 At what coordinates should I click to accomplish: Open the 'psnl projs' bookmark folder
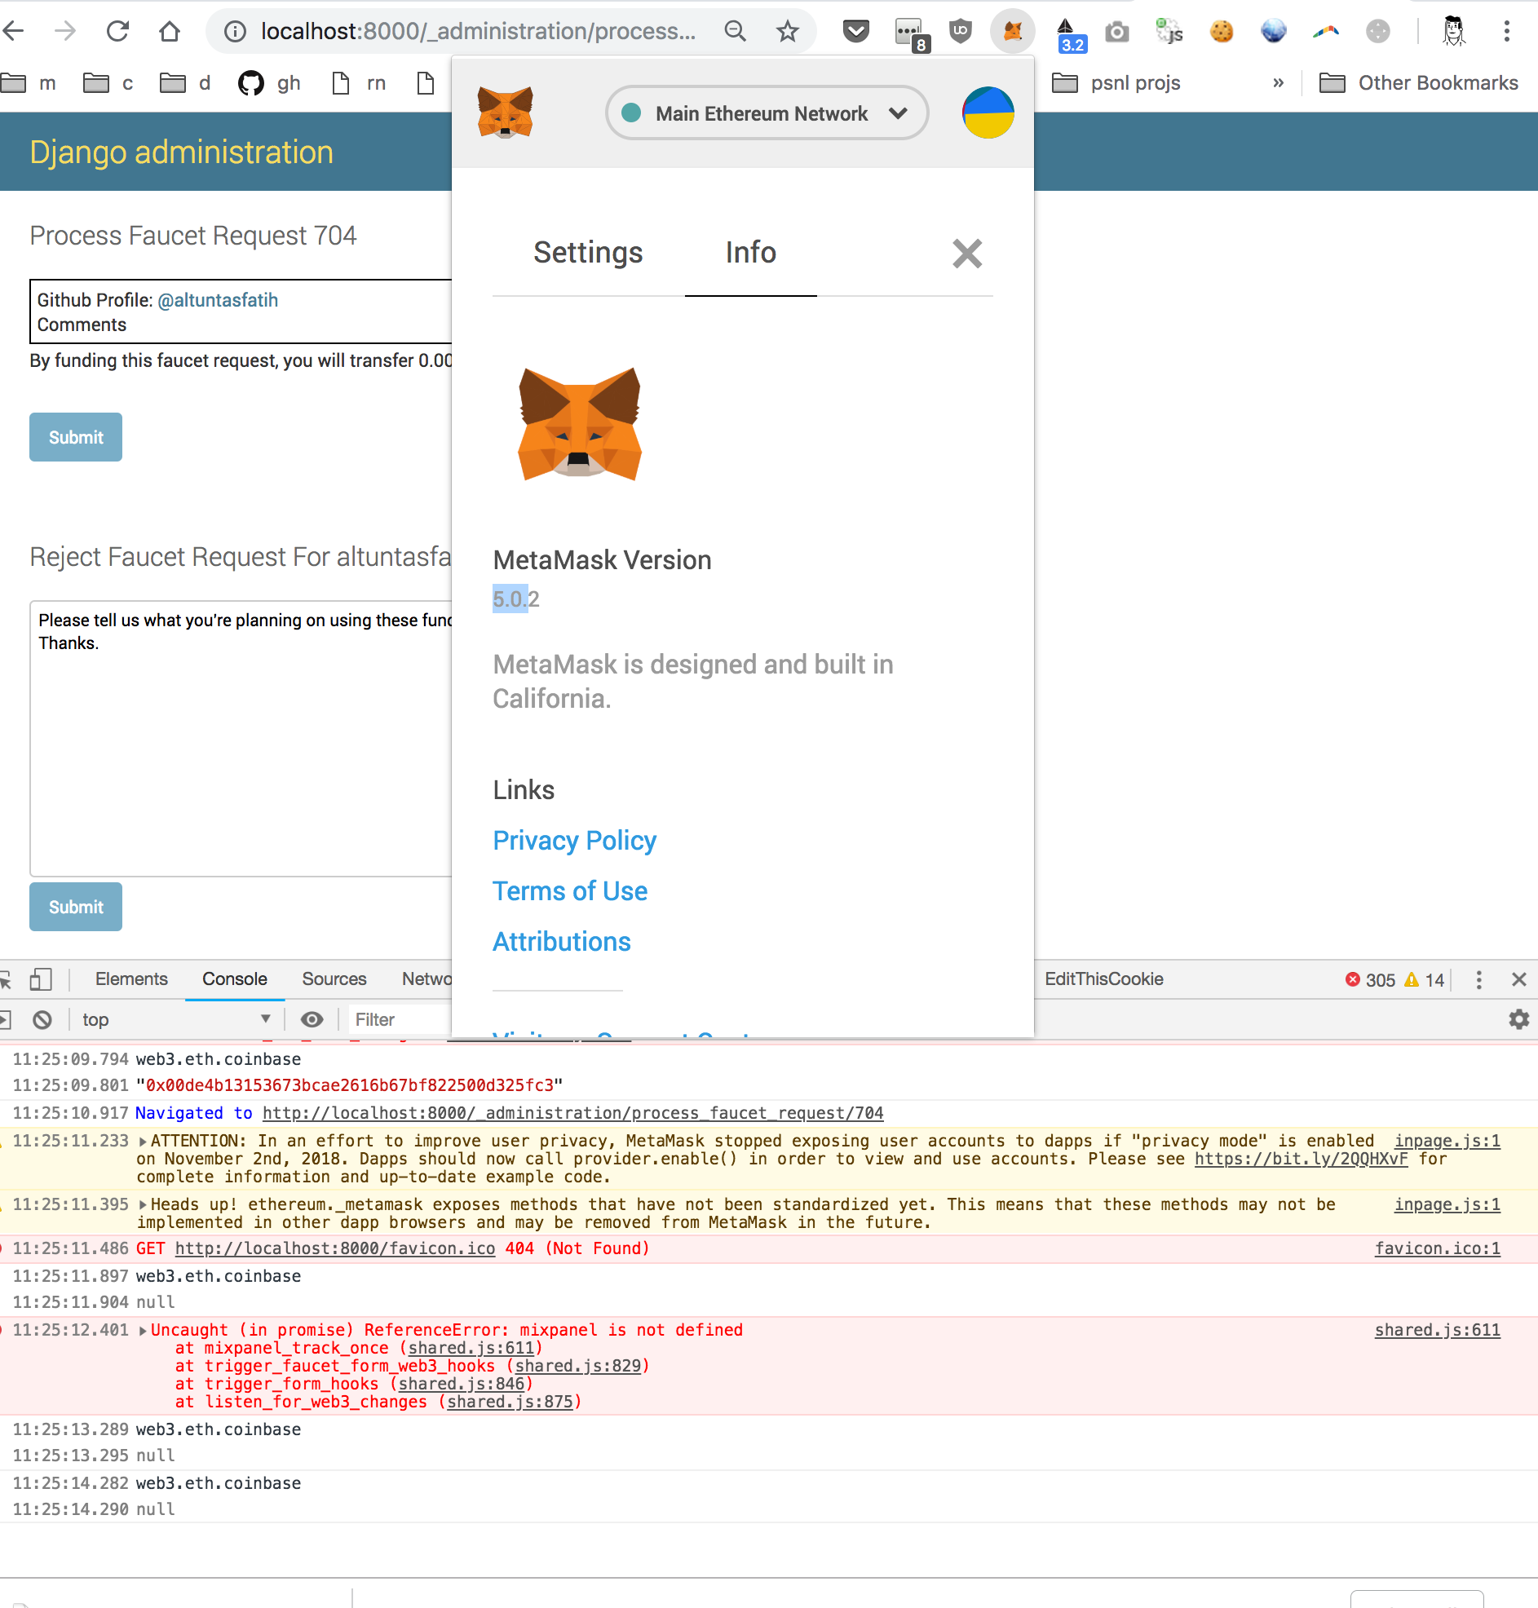click(x=1116, y=83)
